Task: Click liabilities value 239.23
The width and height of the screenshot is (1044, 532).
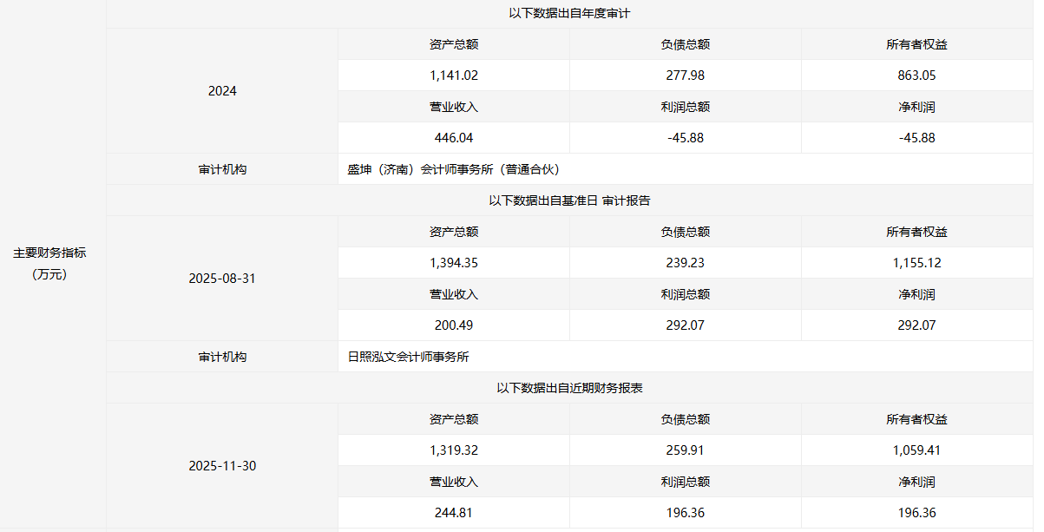Action: (685, 263)
